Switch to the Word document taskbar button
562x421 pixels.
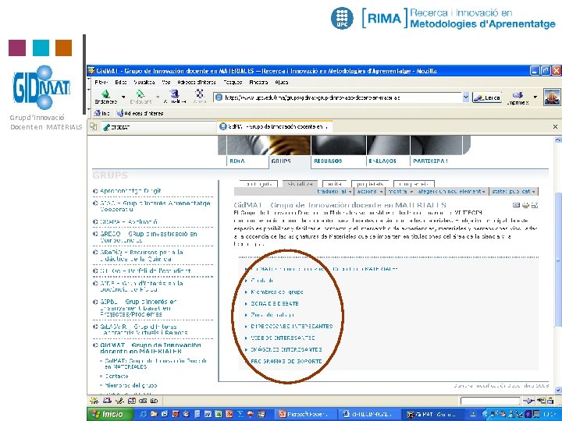(369, 414)
